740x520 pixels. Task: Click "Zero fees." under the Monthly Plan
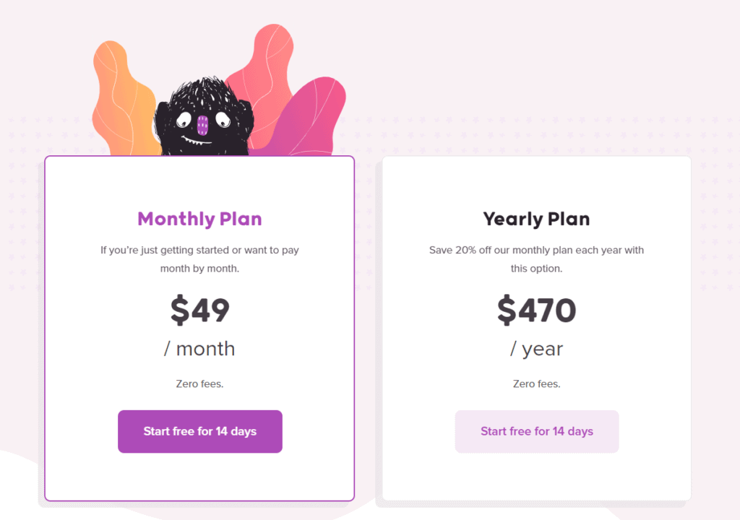click(199, 383)
